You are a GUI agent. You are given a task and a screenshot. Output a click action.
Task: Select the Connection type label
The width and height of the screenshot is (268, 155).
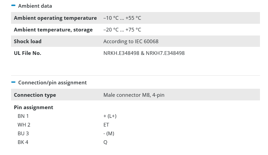[35, 95]
